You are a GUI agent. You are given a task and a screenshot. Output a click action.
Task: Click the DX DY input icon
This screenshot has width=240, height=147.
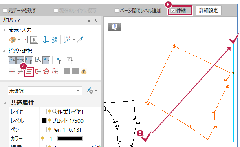point(55,40)
